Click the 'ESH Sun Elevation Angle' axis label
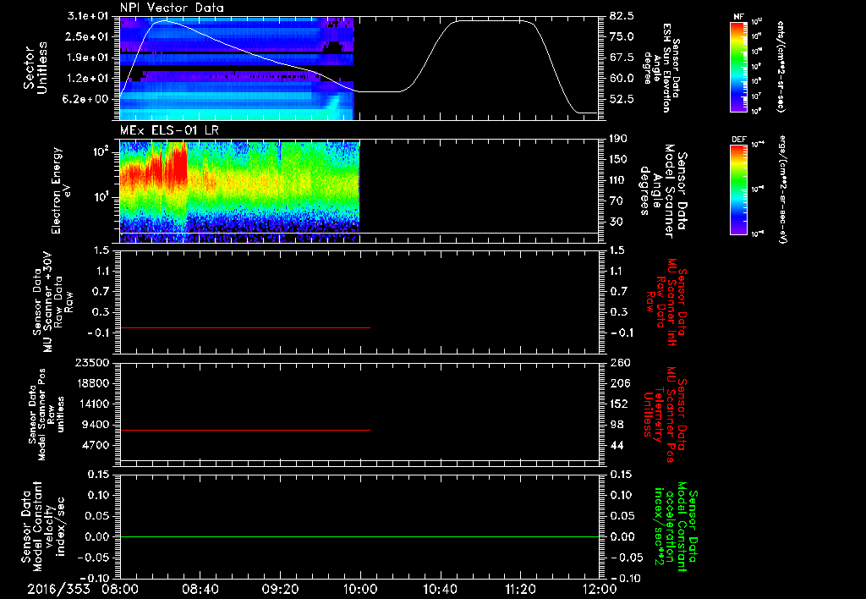The height and width of the screenshot is (599, 866). (661, 68)
